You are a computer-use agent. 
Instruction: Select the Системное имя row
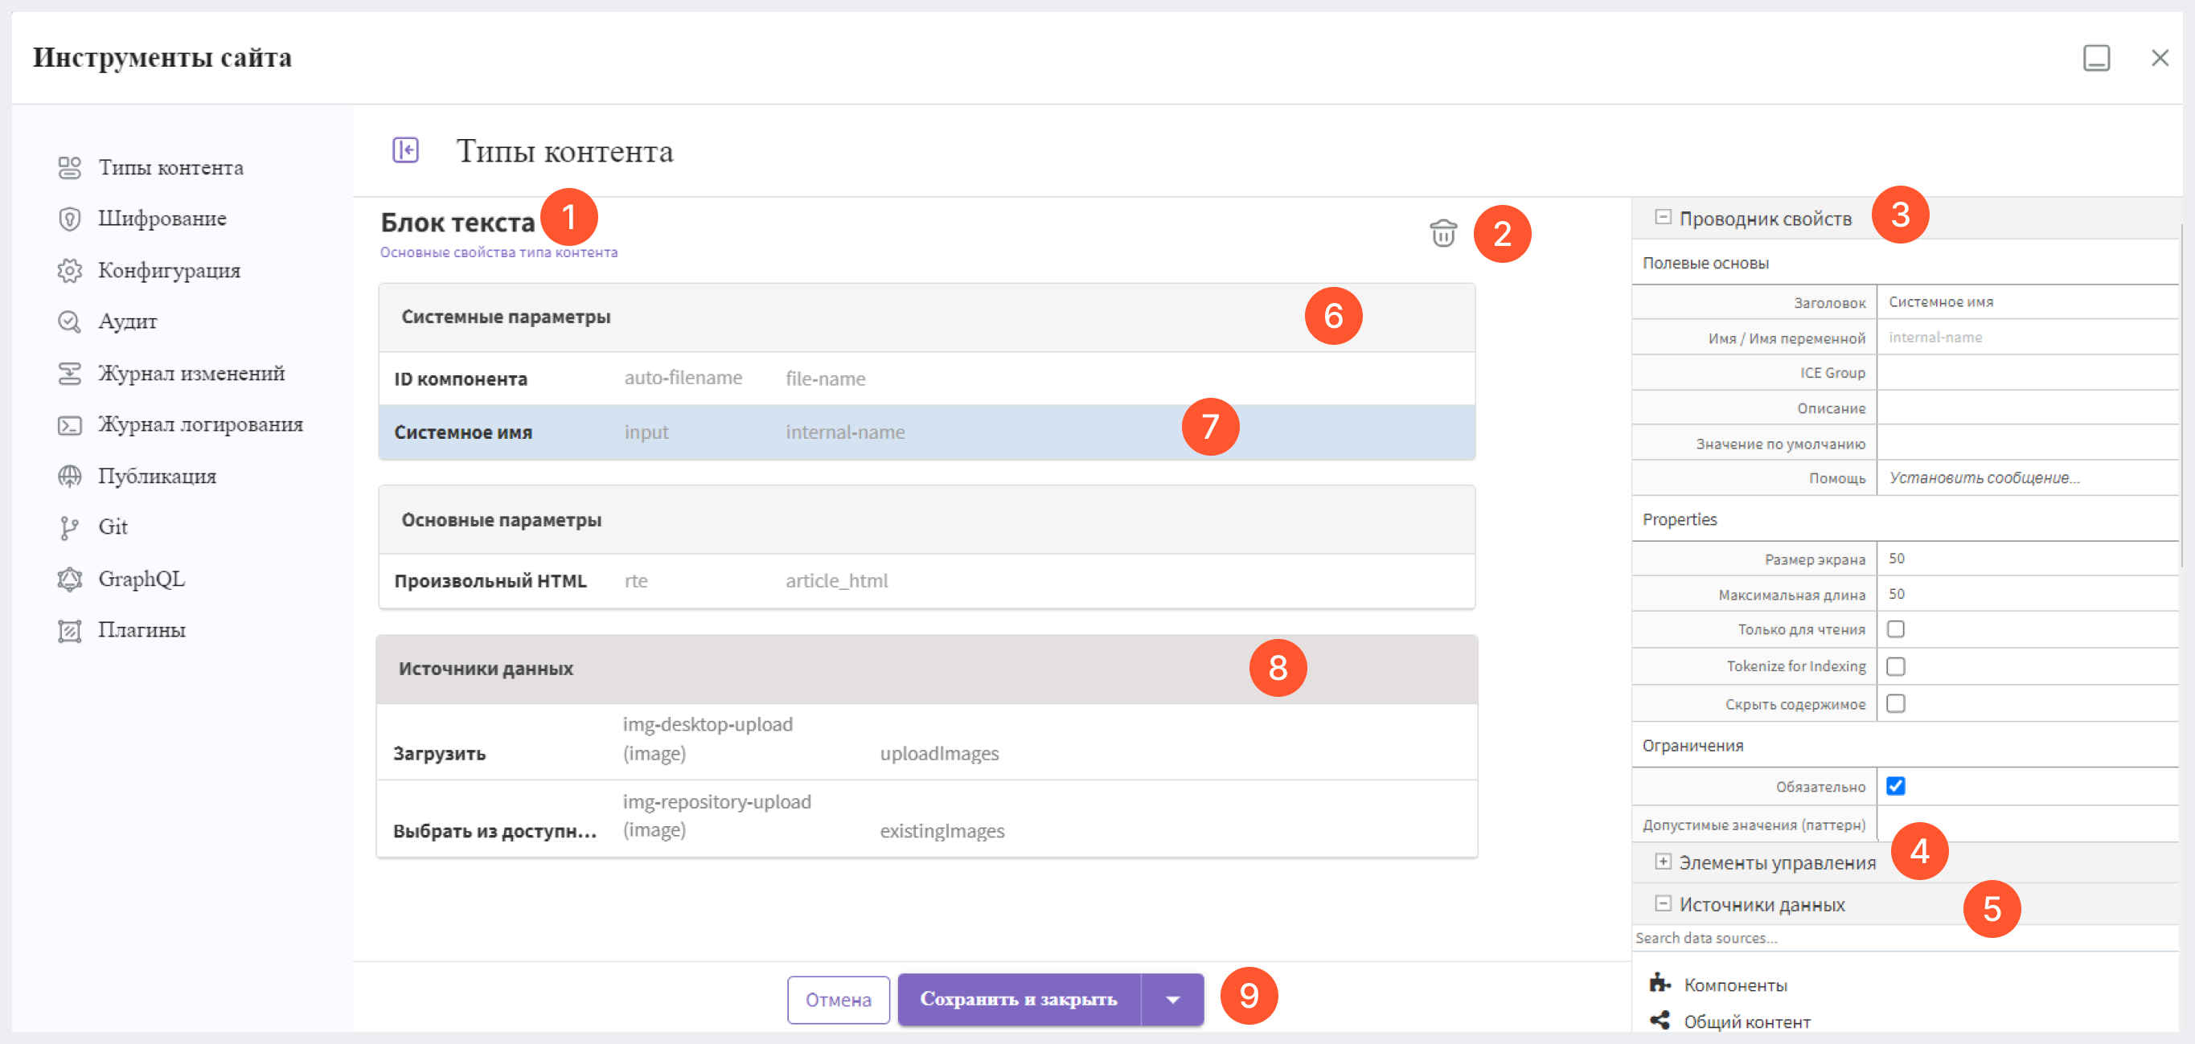pos(927,432)
